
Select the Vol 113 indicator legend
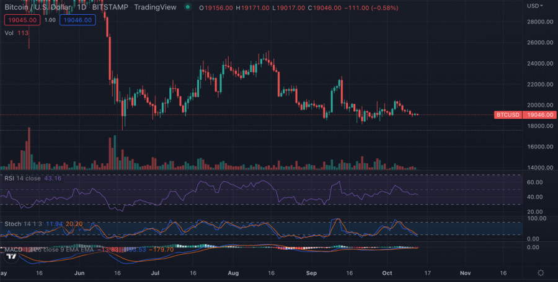(16, 33)
